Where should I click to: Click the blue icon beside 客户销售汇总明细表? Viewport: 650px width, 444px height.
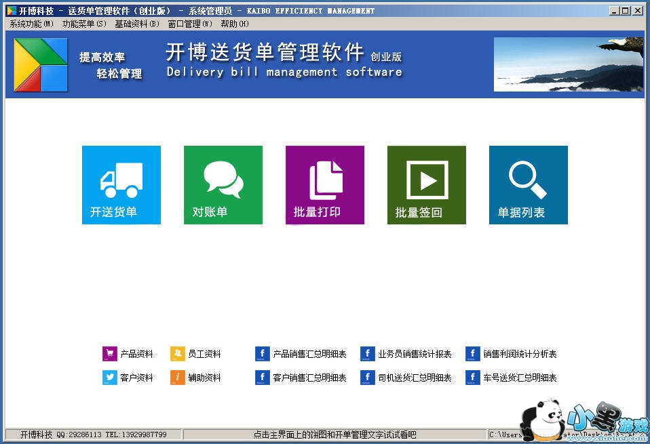point(262,378)
